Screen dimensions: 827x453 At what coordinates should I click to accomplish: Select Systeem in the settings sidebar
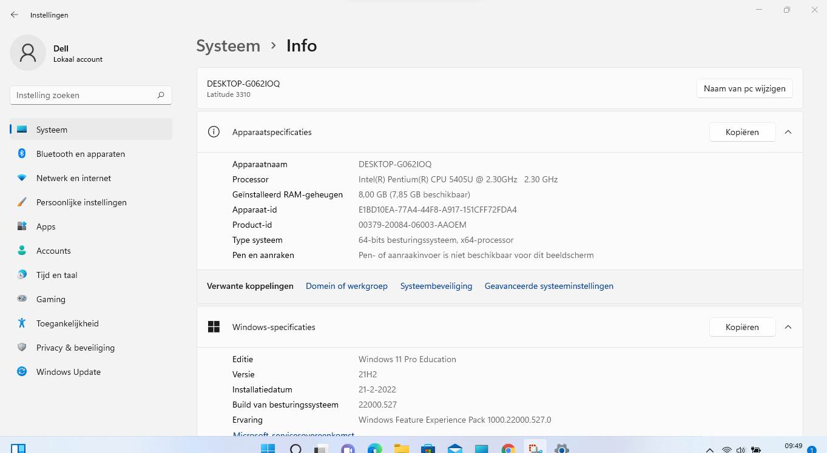click(x=91, y=130)
